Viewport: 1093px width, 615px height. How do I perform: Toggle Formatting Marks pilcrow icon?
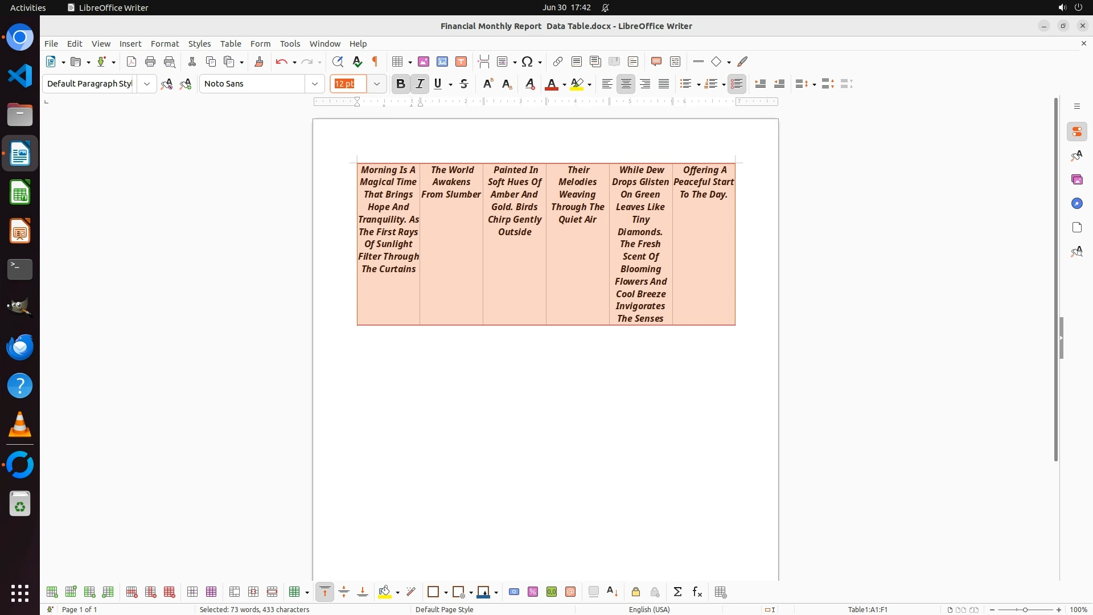[375, 61]
